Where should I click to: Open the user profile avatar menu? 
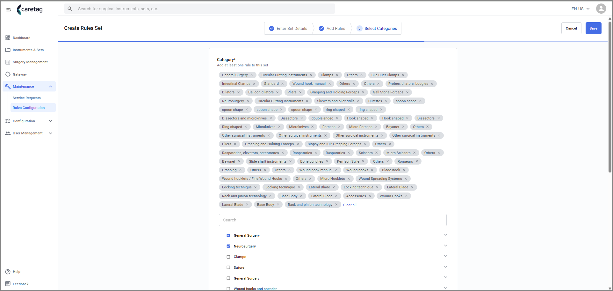601,9
